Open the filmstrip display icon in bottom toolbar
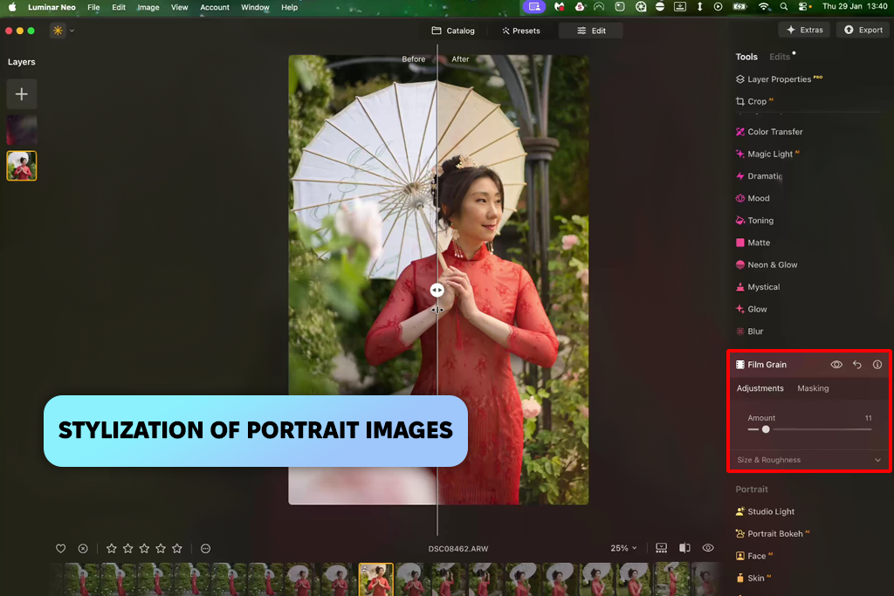 (x=662, y=548)
